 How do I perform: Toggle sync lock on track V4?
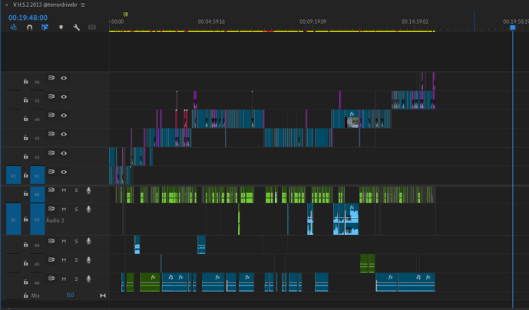tap(51, 115)
